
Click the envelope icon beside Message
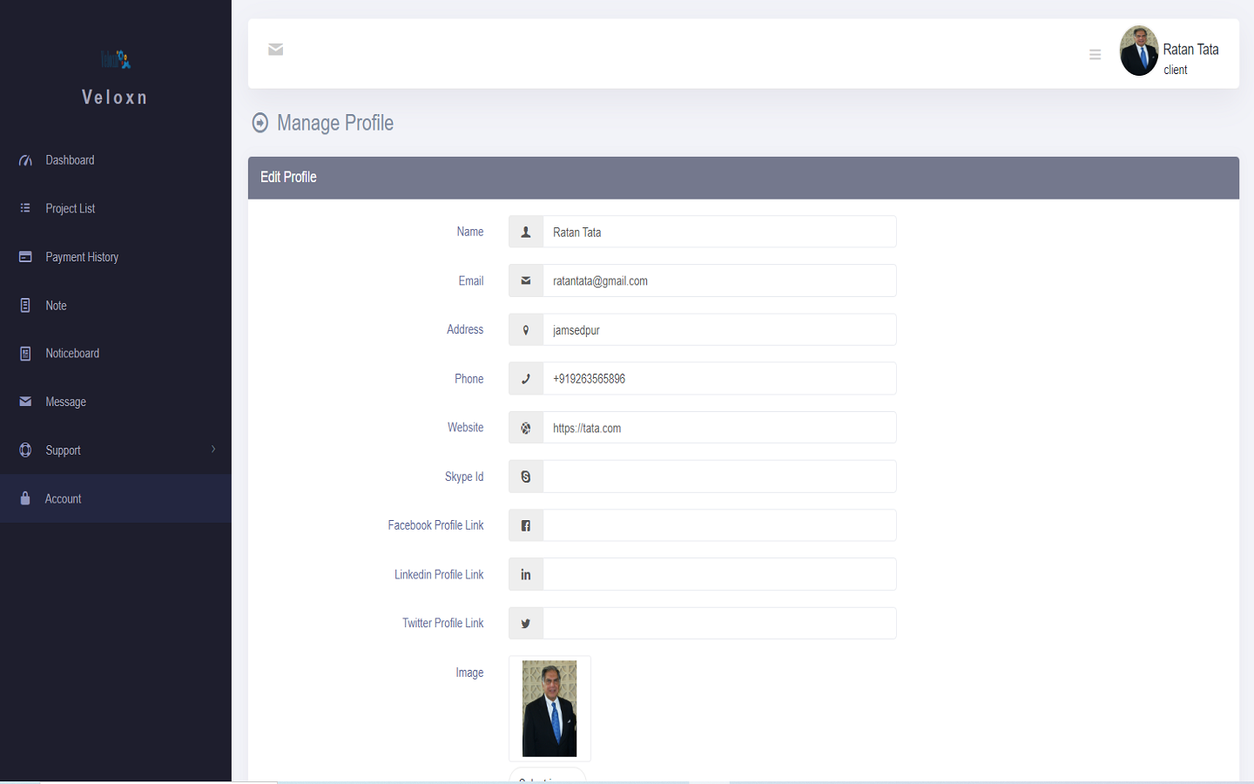[23, 402]
